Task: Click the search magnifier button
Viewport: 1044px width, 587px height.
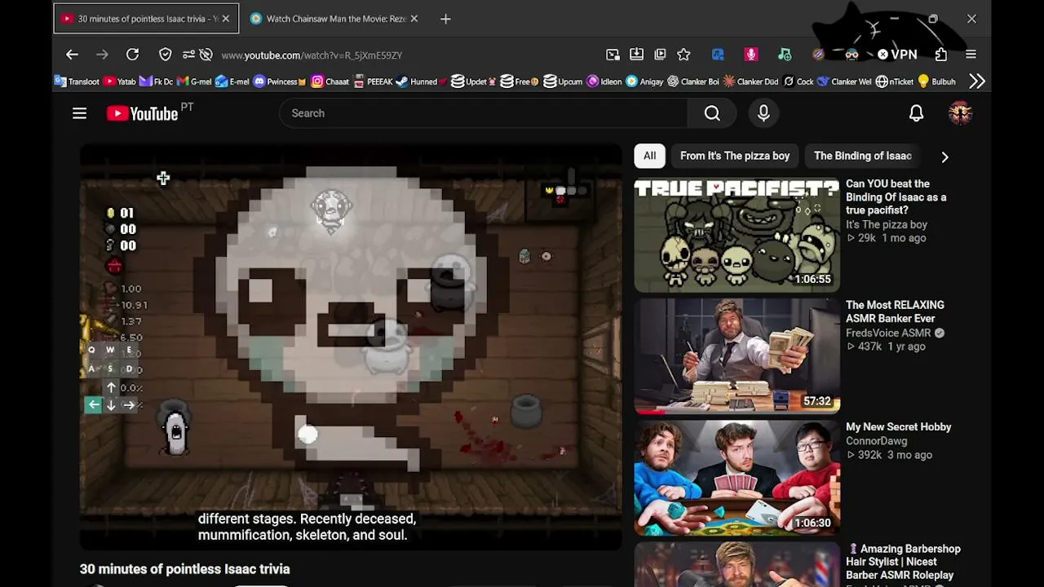Action: tap(712, 113)
